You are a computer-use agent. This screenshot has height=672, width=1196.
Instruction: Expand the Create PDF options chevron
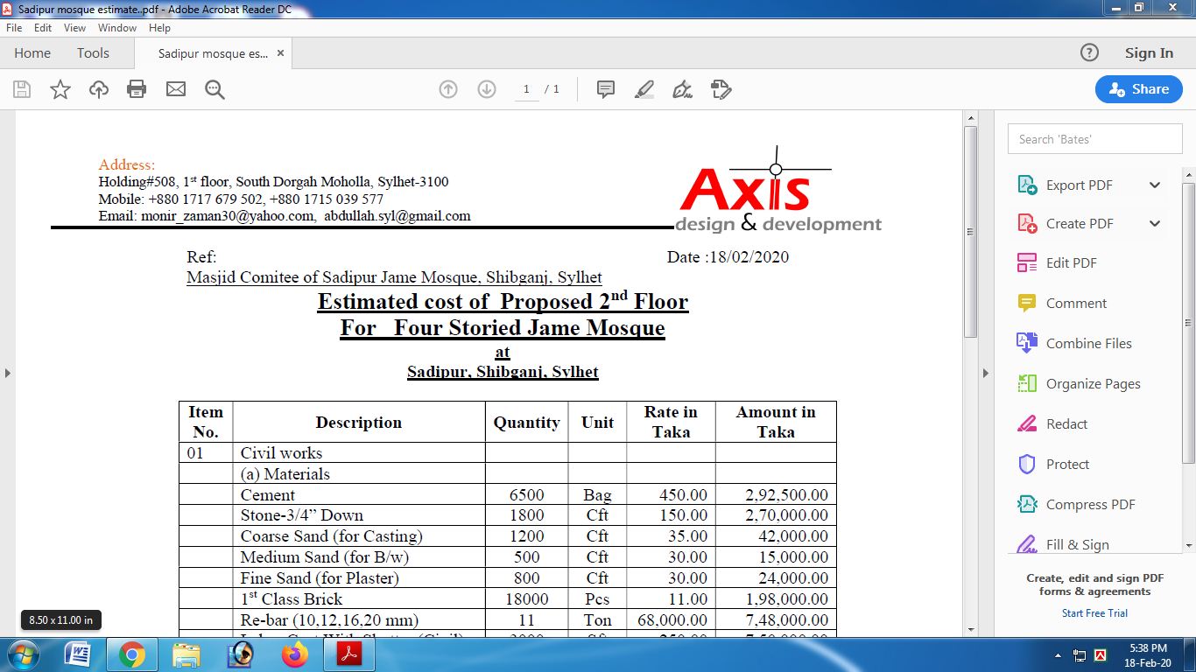pyautogui.click(x=1155, y=224)
